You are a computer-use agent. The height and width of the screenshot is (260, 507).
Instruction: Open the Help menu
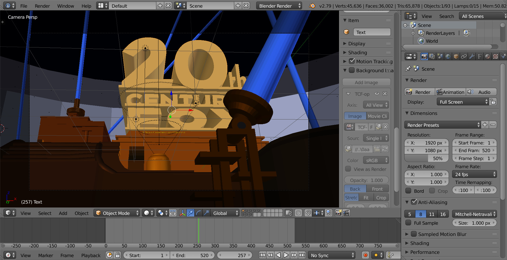point(86,6)
